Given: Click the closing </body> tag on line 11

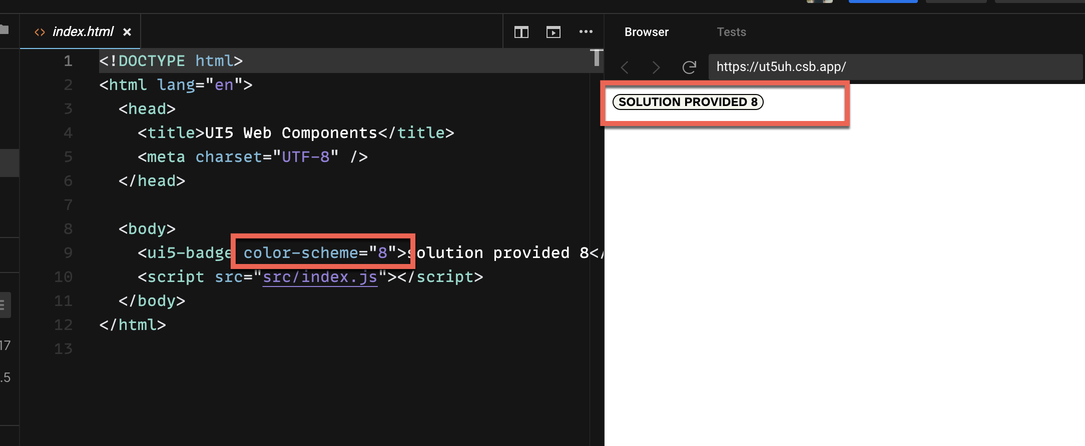Looking at the screenshot, I should click(152, 301).
